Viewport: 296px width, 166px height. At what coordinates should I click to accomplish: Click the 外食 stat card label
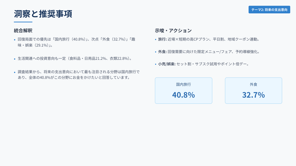pos(254,85)
